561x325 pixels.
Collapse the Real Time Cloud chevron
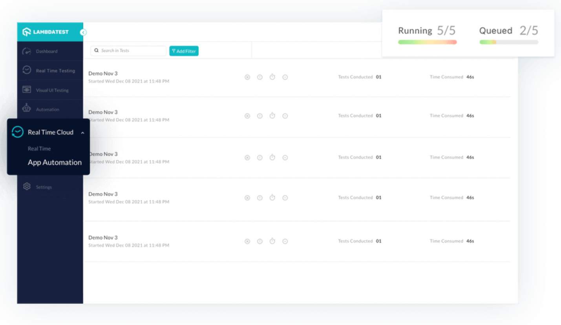[82, 133]
